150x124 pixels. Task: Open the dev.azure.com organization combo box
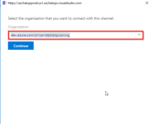[76, 35]
